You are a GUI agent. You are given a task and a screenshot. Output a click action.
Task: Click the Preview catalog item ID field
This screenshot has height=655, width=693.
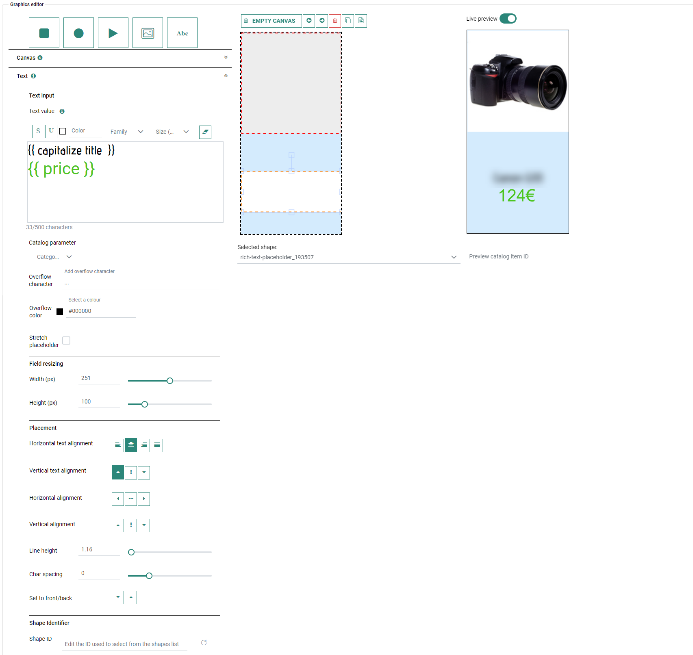point(577,256)
